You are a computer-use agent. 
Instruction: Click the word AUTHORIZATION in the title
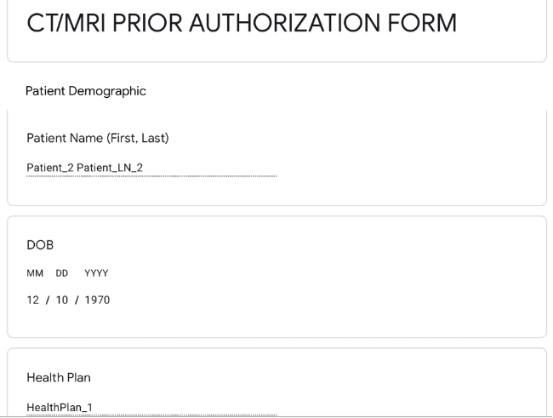pyautogui.click(x=284, y=23)
